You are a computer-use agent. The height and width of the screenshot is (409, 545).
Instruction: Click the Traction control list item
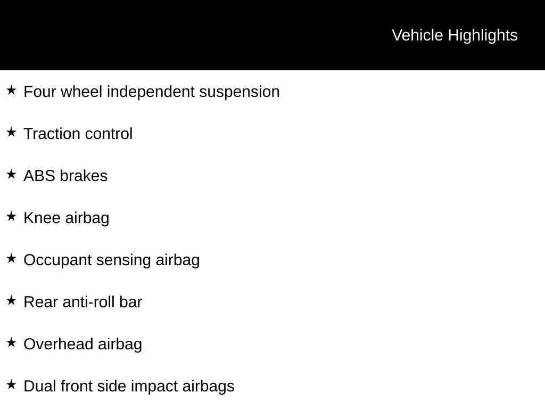coord(78,134)
